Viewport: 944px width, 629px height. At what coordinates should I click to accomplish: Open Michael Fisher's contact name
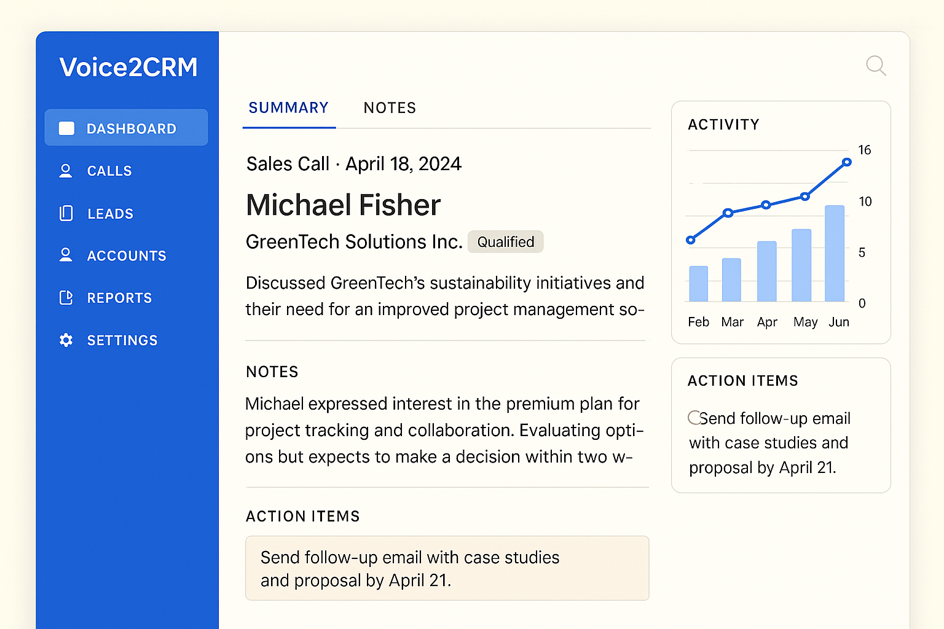click(x=343, y=205)
